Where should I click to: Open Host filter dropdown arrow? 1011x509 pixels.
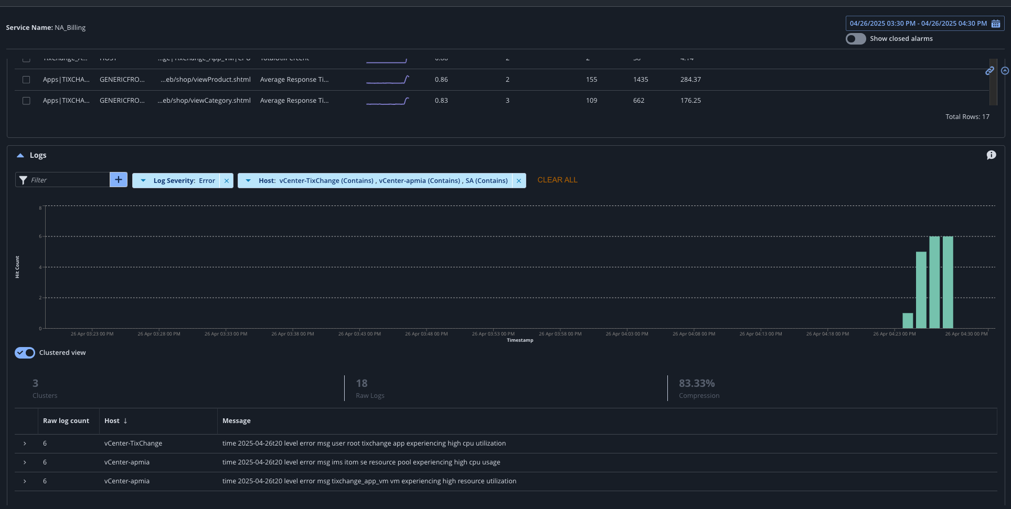point(248,180)
